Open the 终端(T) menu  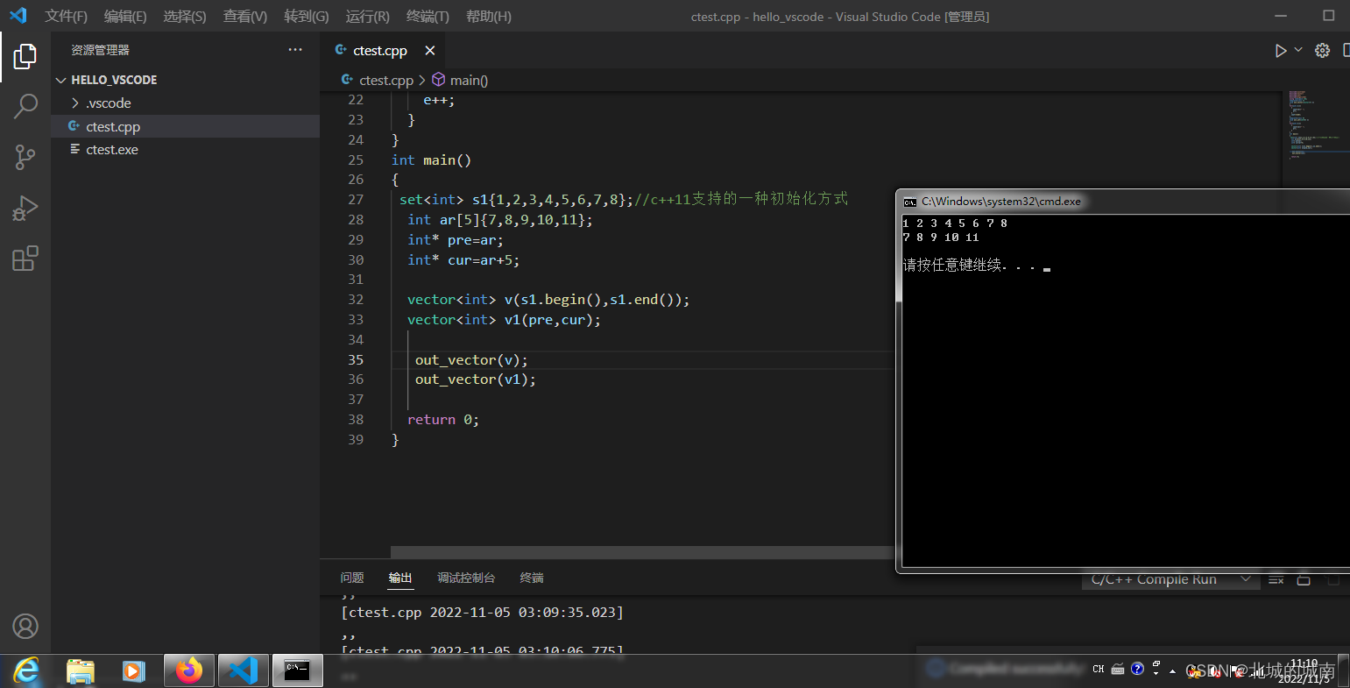pyautogui.click(x=428, y=17)
